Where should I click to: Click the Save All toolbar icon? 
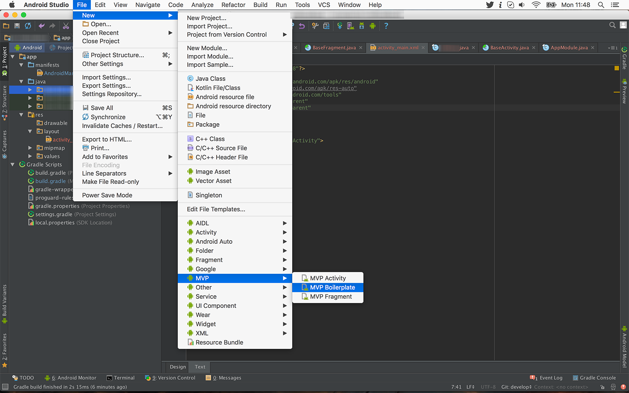[x=17, y=26]
